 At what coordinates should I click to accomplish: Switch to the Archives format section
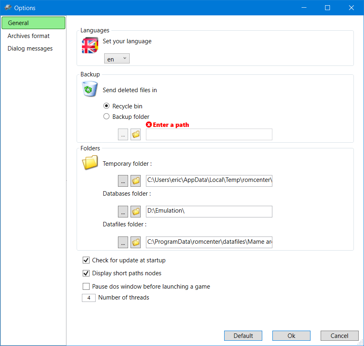(29, 36)
